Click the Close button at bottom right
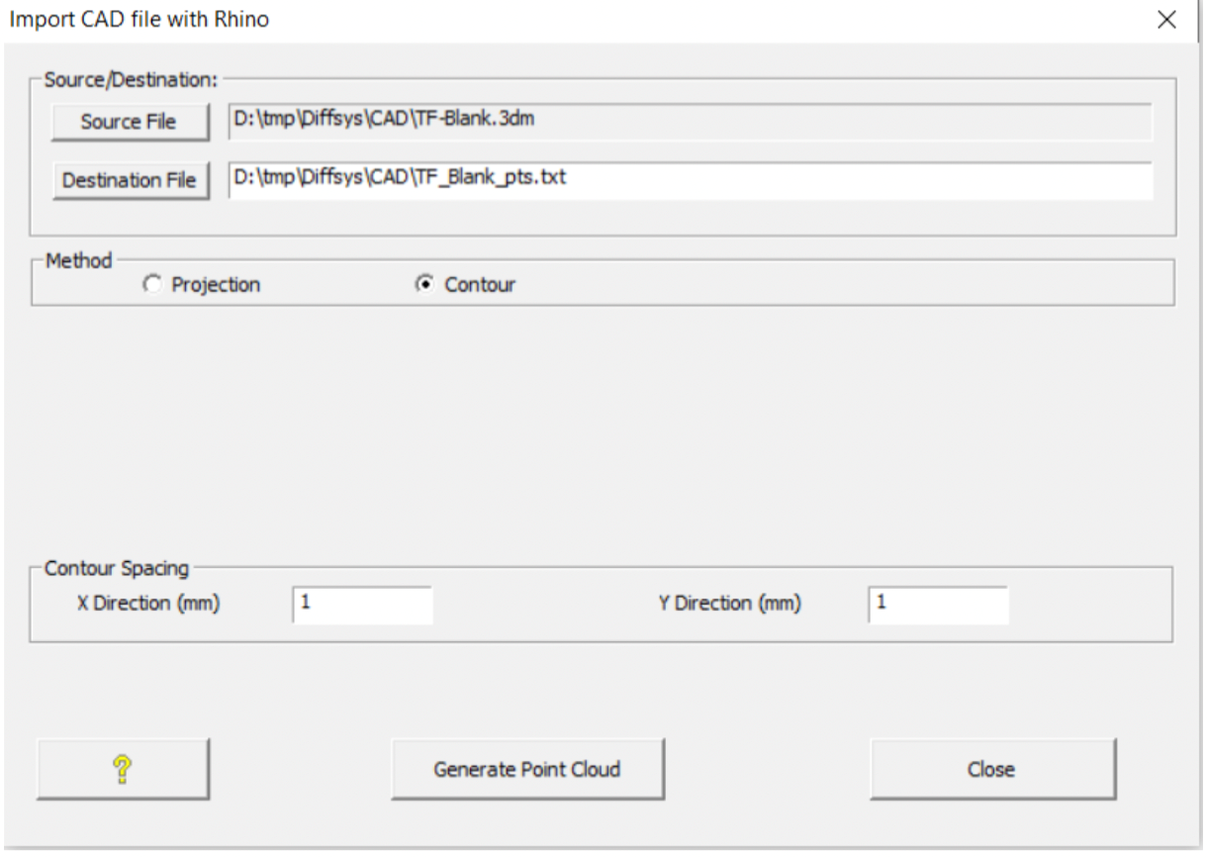The image size is (1207, 857). pyautogui.click(x=992, y=768)
